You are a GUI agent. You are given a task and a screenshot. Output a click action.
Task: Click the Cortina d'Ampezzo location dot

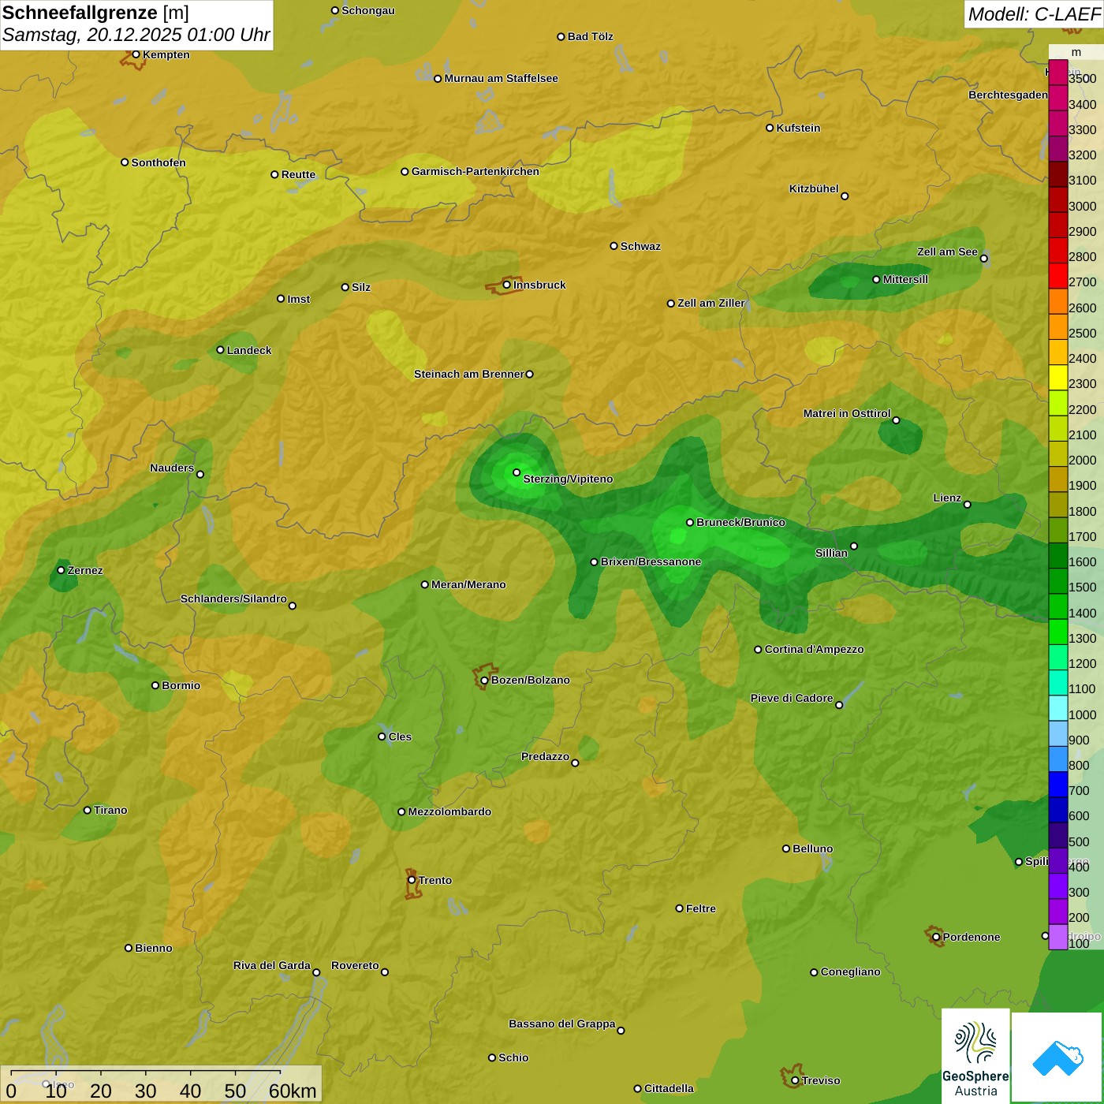pos(758,649)
